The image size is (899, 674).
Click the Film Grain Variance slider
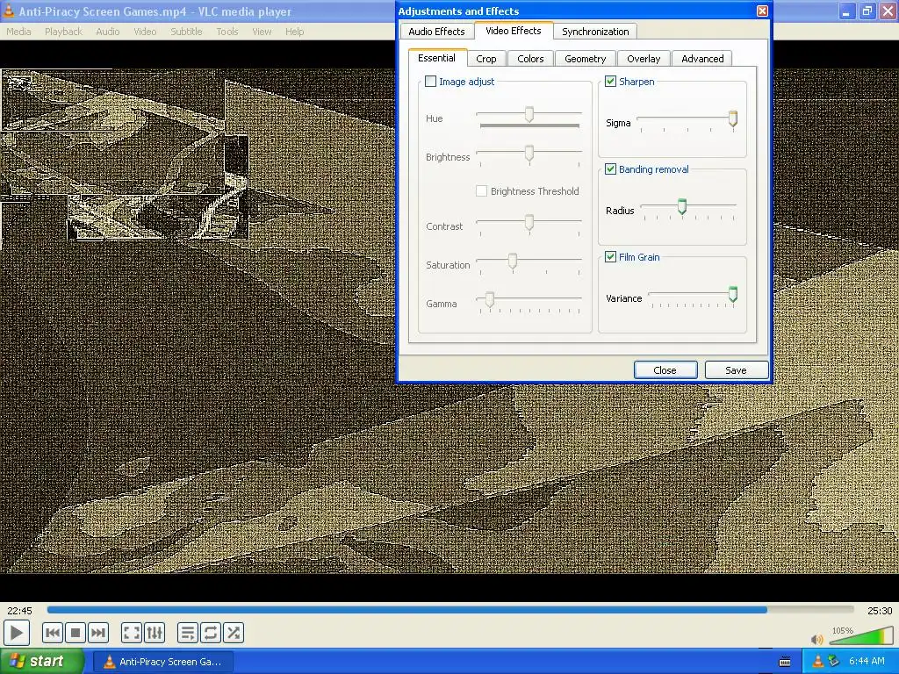coord(733,295)
